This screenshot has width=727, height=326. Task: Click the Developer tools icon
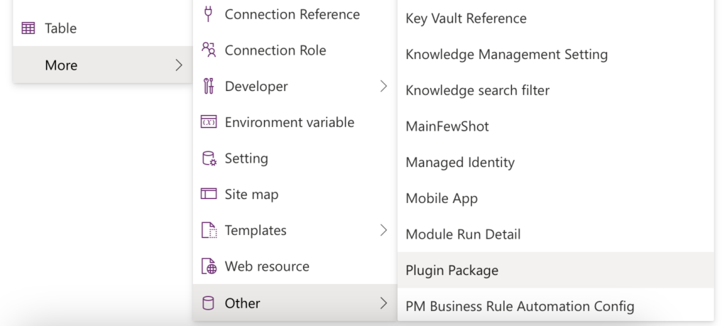pos(209,86)
